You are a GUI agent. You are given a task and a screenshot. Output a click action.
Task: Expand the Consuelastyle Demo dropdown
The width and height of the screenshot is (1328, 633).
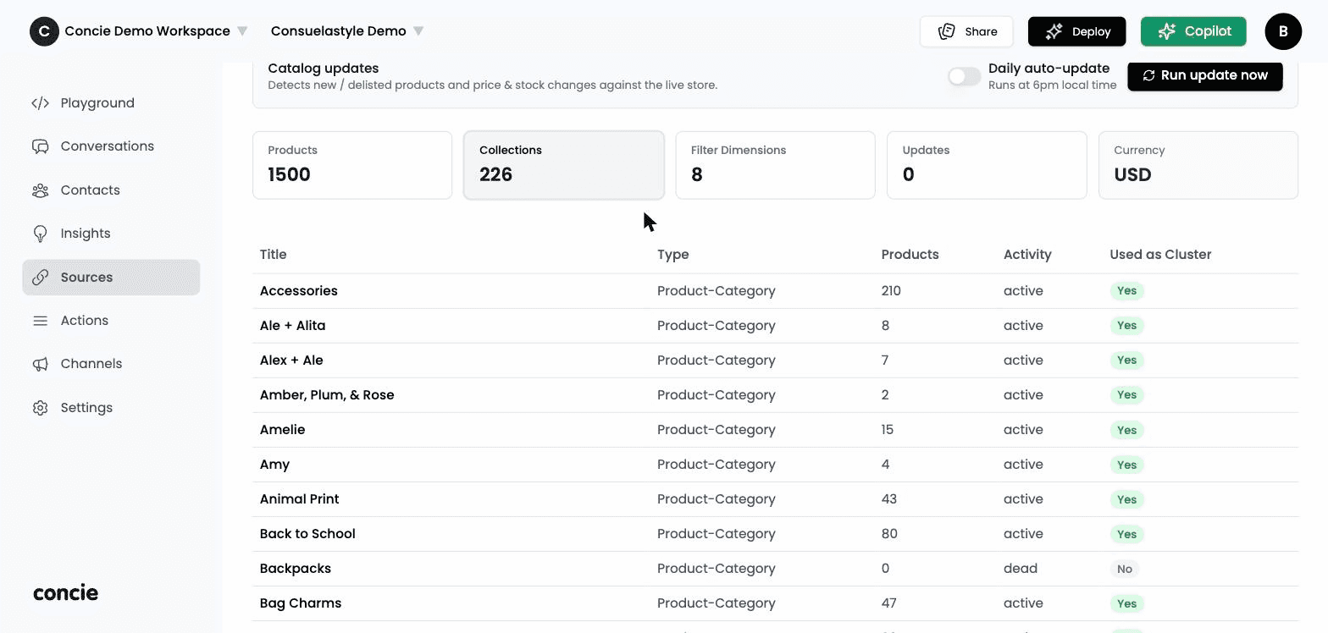418,31
